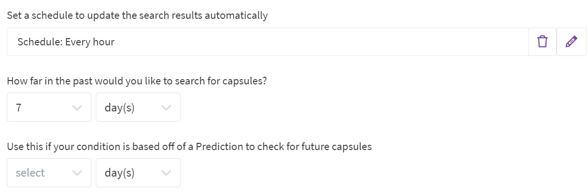Image resolution: width=588 pixels, height=193 pixels.
Task: Click the grey 'select' placeholder text
Action: point(30,173)
